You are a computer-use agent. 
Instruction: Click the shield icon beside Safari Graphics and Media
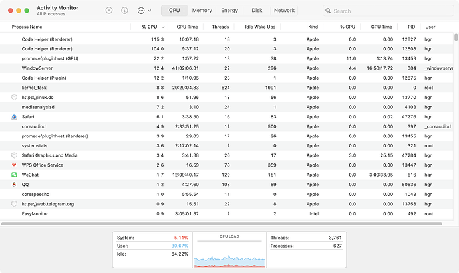[x=14, y=155]
